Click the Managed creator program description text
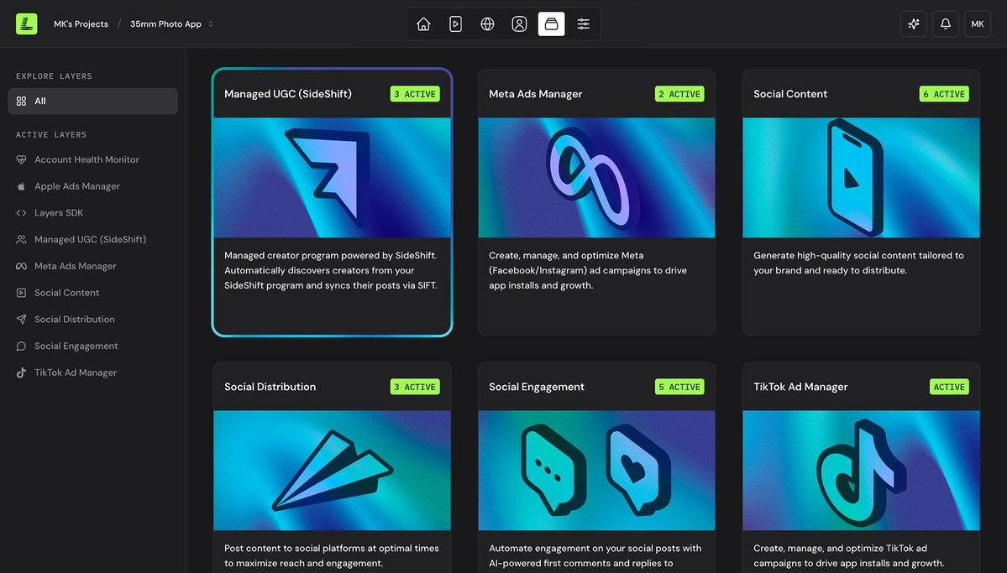 tap(331, 270)
